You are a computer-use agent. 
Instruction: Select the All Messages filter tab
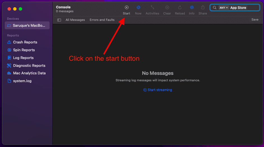point(75,20)
